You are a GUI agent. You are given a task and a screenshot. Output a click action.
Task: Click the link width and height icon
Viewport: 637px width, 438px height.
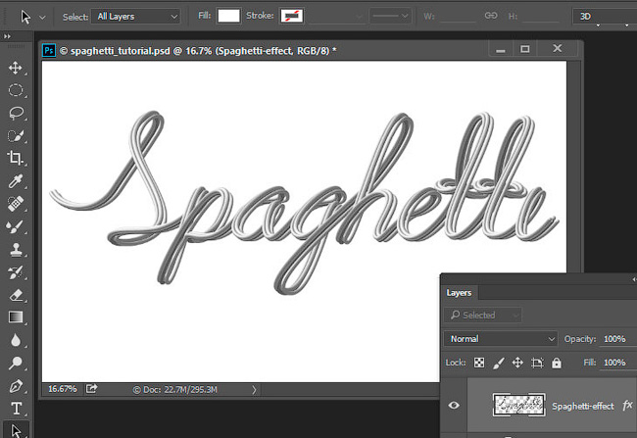[x=491, y=16]
